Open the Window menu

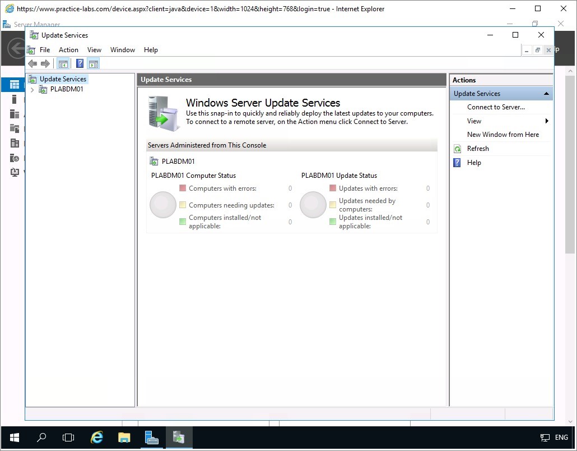point(122,50)
